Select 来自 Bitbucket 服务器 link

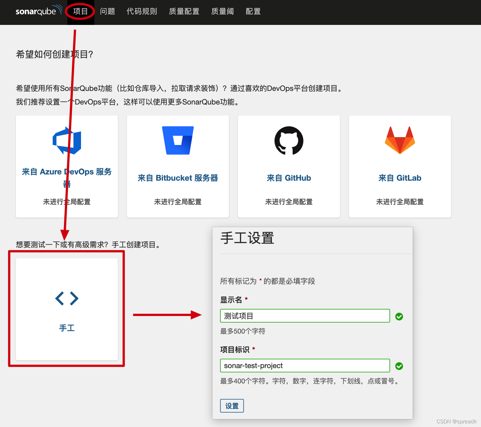click(x=178, y=178)
